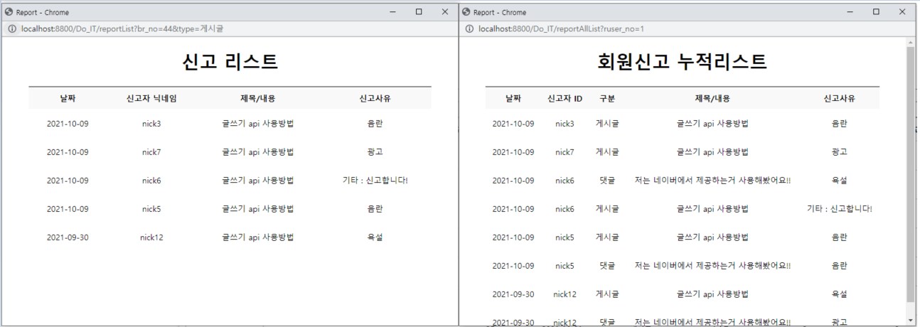This screenshot has height=327, width=920.
Task: Maximize the left Report window
Action: point(419,12)
